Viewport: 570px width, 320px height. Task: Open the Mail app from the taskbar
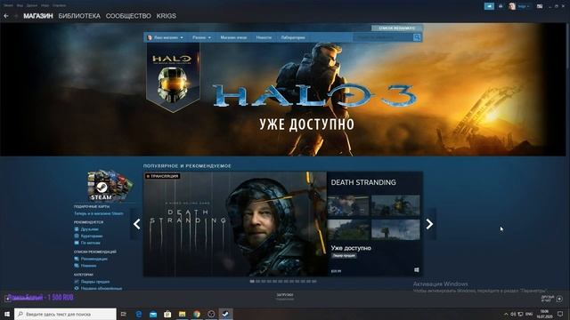click(x=153, y=314)
